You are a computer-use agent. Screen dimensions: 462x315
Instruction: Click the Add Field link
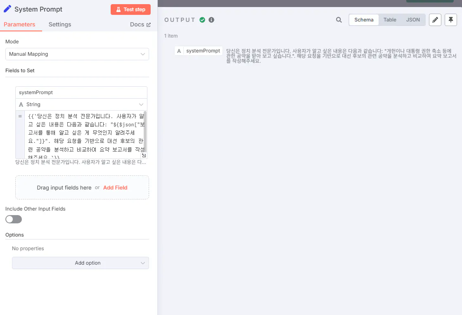pos(115,187)
